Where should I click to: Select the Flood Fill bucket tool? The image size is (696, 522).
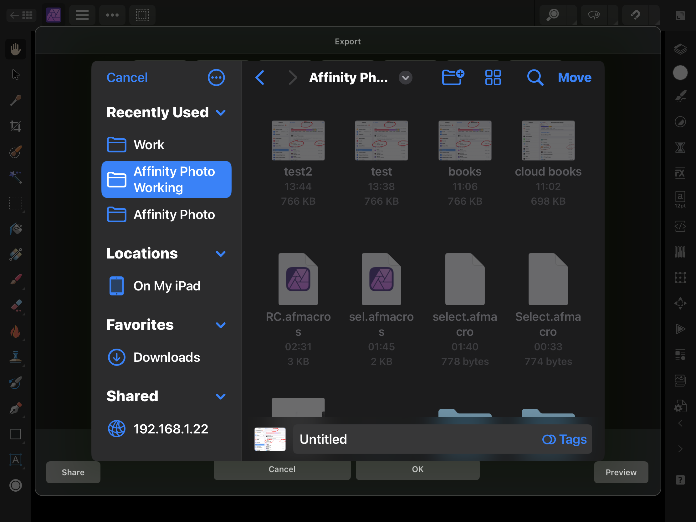(15, 229)
